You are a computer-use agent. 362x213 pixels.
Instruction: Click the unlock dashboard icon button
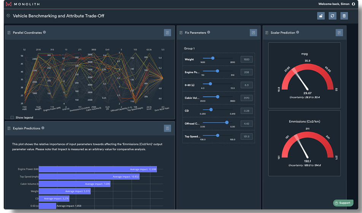pyautogui.click(x=321, y=16)
